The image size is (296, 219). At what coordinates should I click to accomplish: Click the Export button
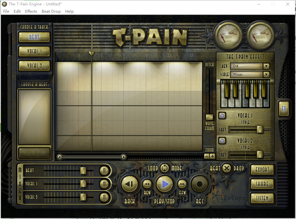click(x=262, y=170)
